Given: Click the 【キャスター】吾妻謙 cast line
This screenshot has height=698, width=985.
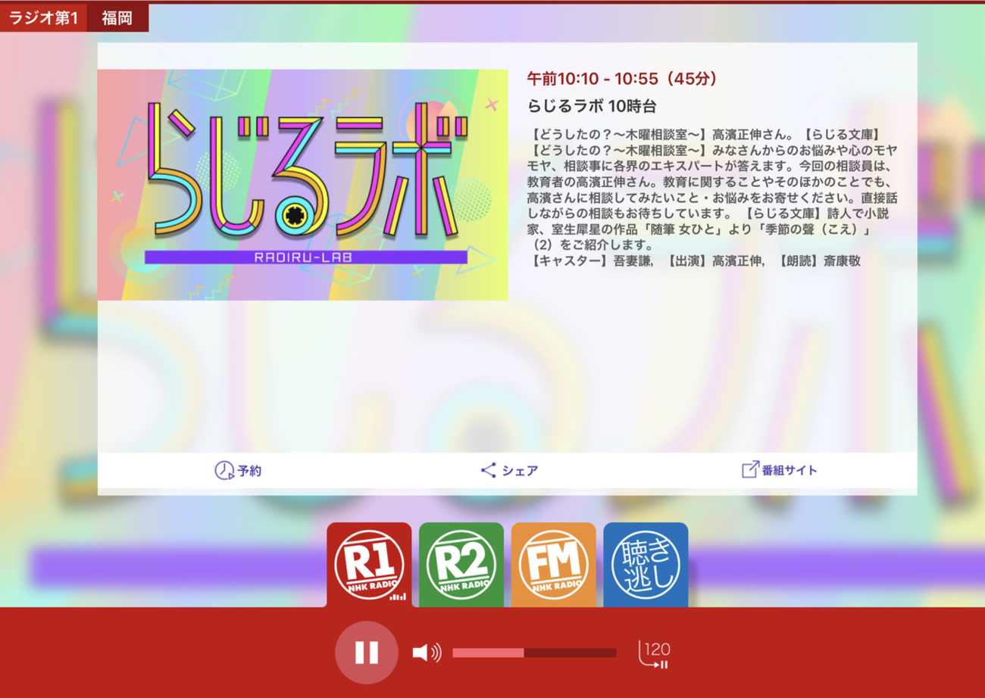Looking at the screenshot, I should tap(694, 261).
